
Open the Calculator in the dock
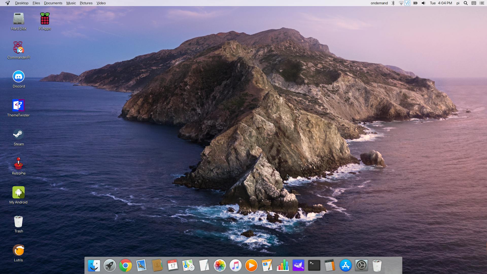click(330, 266)
